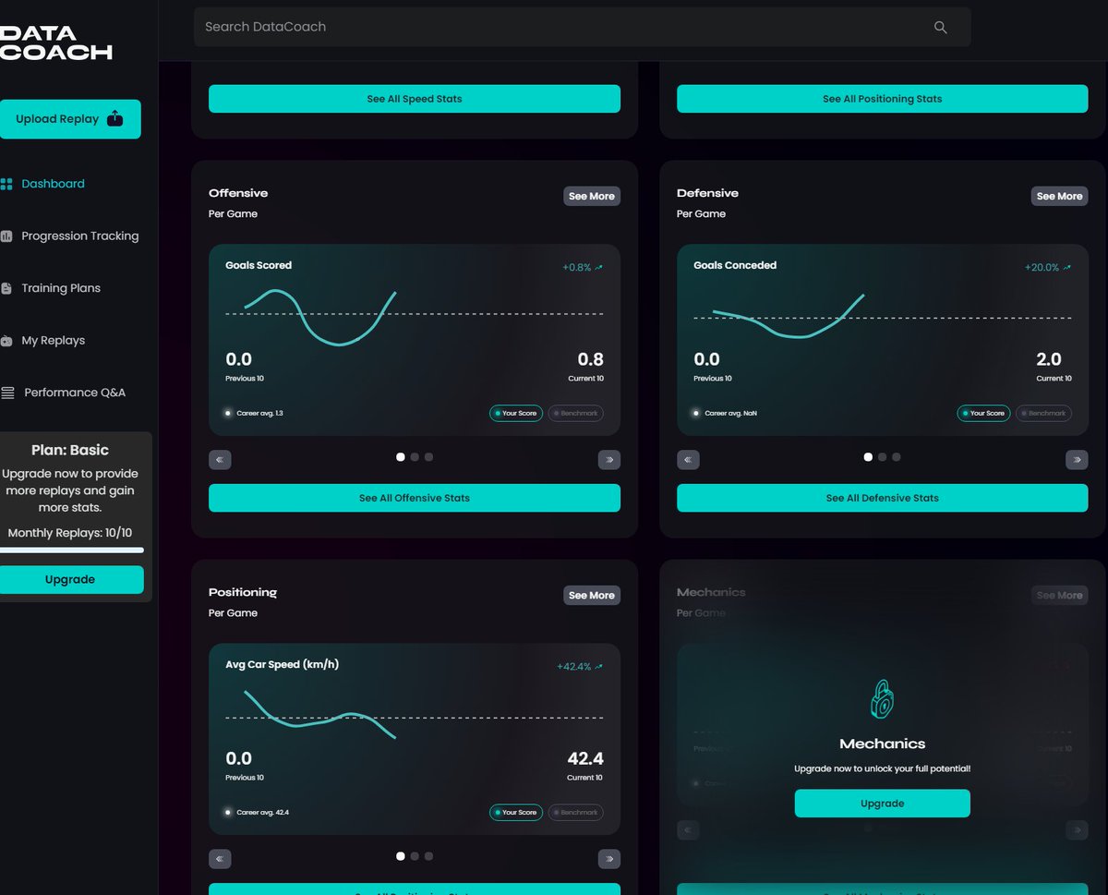
Task: Open See More on the Offensive section
Action: click(x=592, y=196)
